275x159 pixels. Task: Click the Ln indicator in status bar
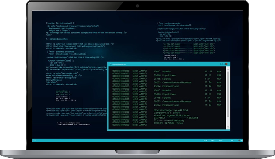[206, 140]
